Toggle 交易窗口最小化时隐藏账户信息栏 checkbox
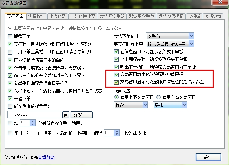Viewport: 229px width, 165px height. pyautogui.click(x=116, y=75)
